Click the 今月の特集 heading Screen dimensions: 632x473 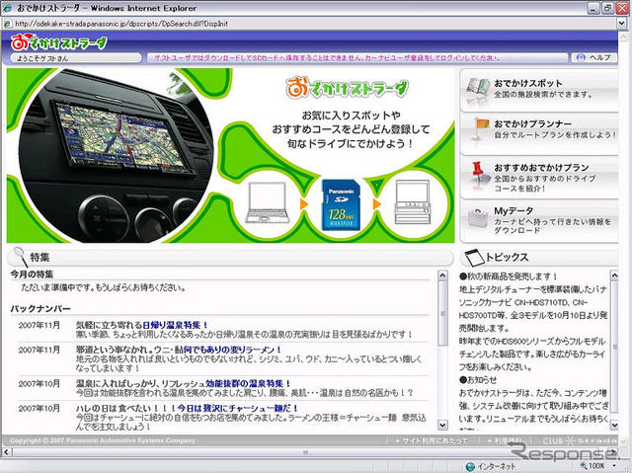pos(32,275)
